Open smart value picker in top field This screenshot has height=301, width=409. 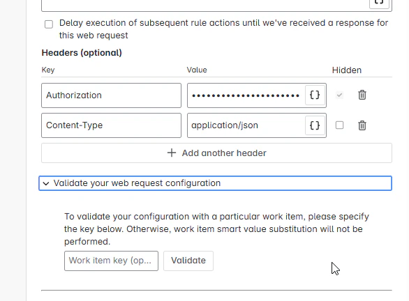379,3
